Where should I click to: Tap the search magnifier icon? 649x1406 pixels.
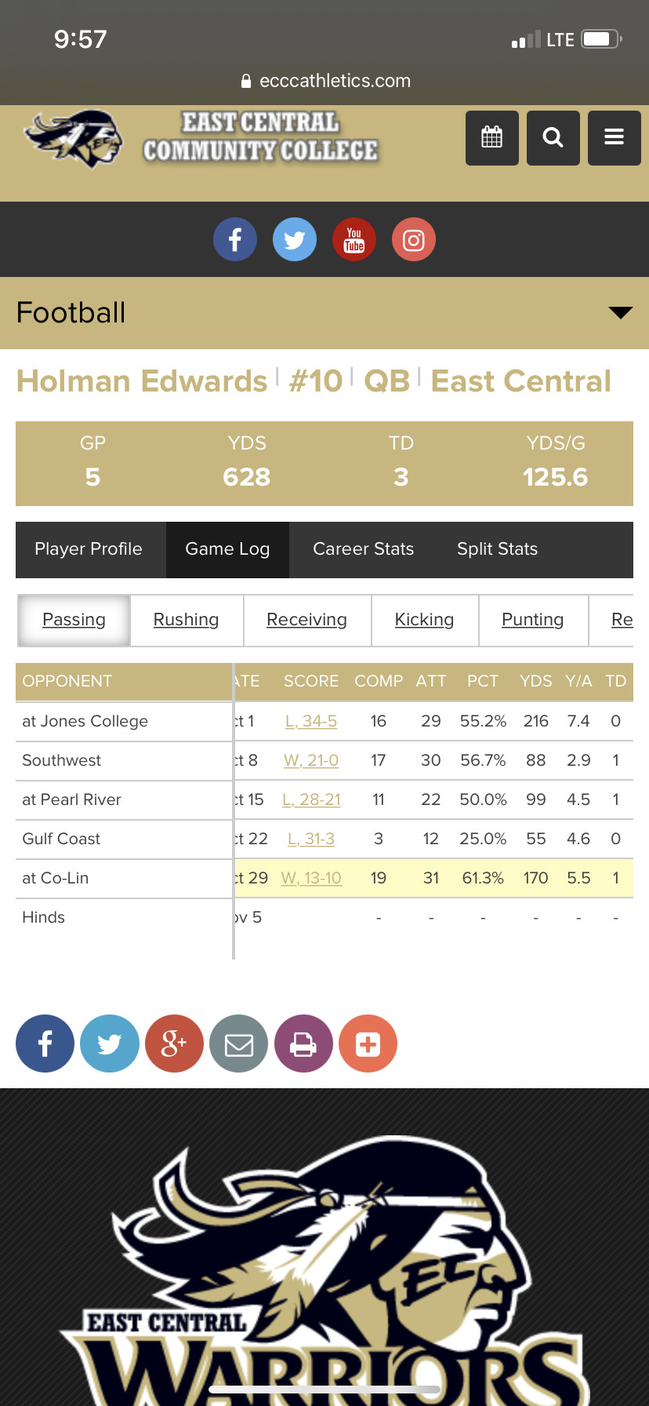(x=553, y=138)
